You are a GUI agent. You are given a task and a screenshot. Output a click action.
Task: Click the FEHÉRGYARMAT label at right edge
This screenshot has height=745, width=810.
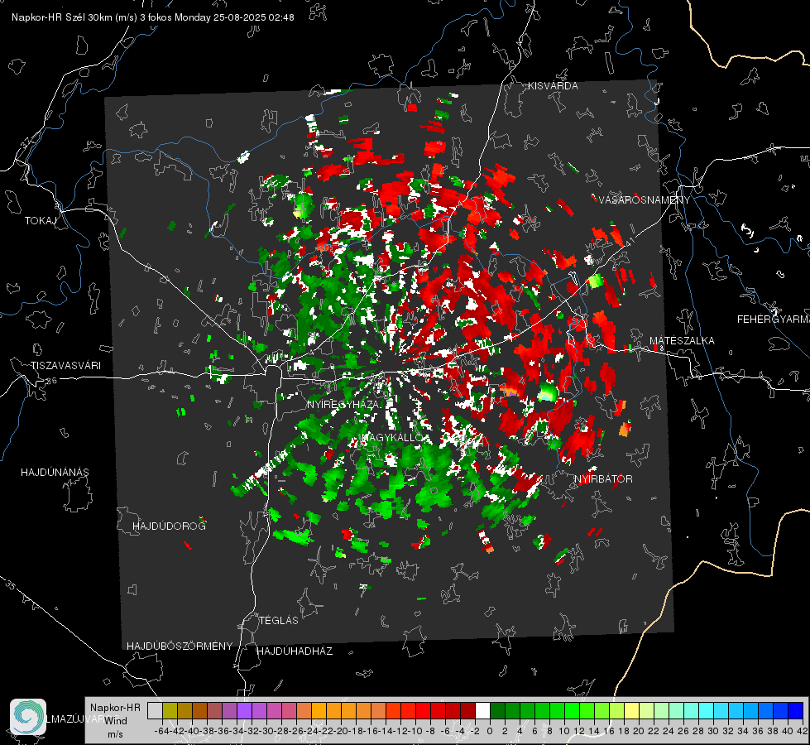(x=774, y=320)
